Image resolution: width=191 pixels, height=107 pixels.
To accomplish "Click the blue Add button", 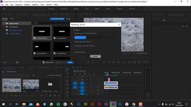I will pyautogui.click(x=70, y=62).
